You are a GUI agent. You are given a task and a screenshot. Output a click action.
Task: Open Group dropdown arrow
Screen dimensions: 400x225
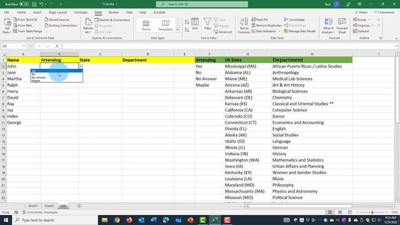[x=369, y=19]
